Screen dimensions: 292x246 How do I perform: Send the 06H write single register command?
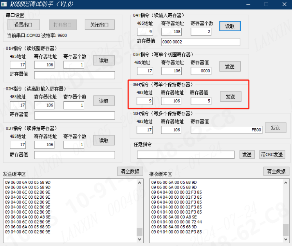[x=231, y=97]
